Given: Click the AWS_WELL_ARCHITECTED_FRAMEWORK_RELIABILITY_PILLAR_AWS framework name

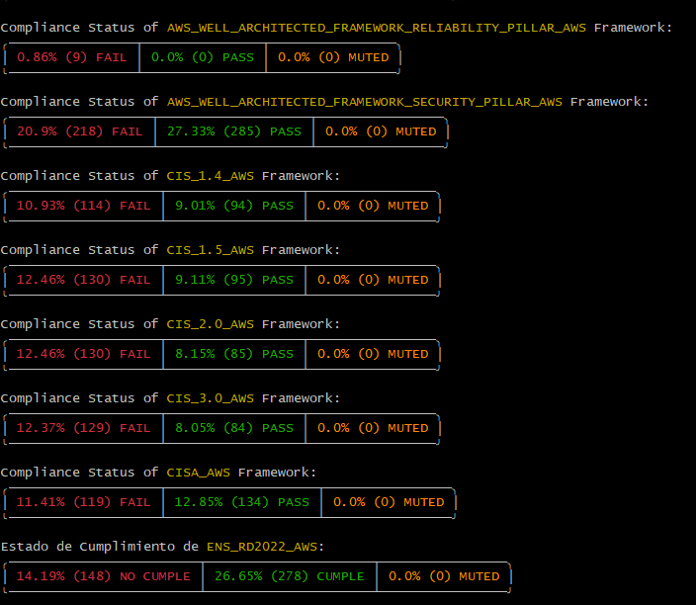Looking at the screenshot, I should pos(377,28).
